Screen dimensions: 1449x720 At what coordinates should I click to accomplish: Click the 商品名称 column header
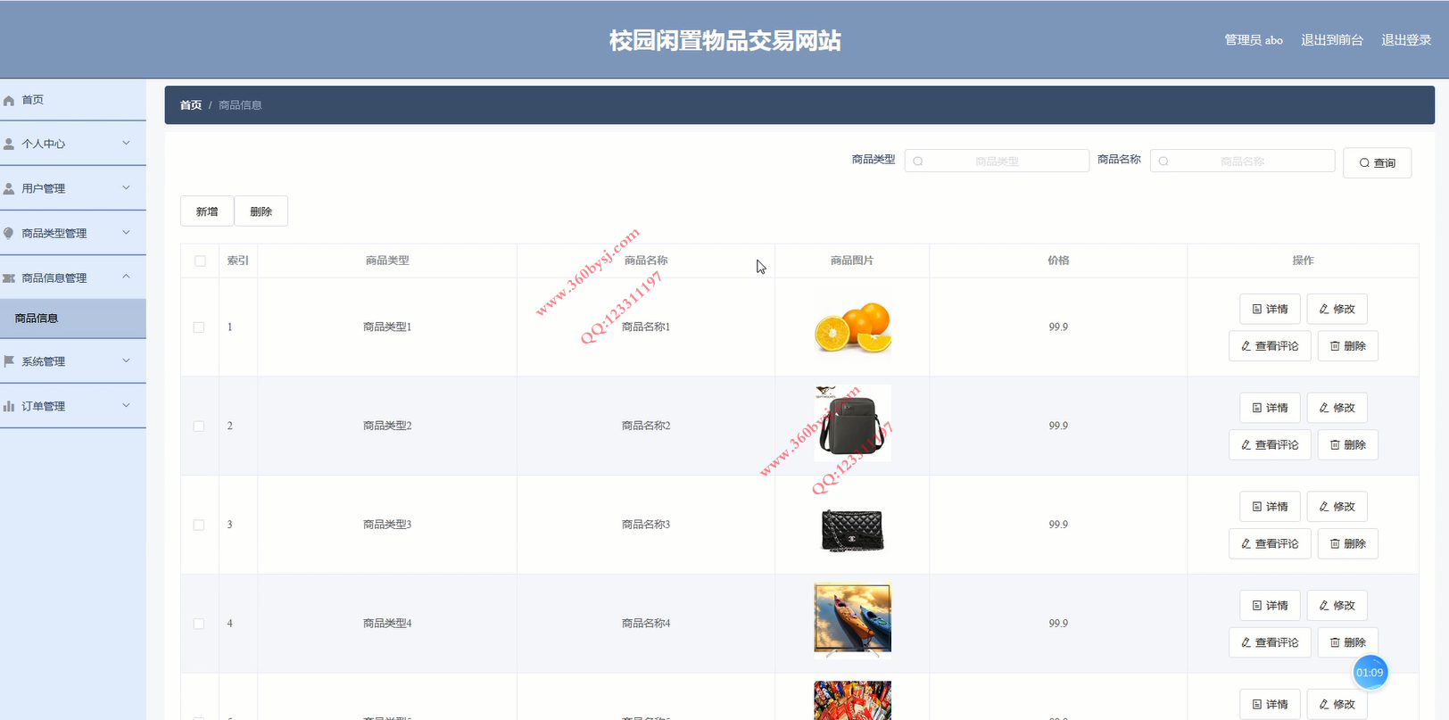(646, 261)
